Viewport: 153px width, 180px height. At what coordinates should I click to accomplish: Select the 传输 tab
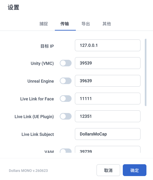click(65, 24)
